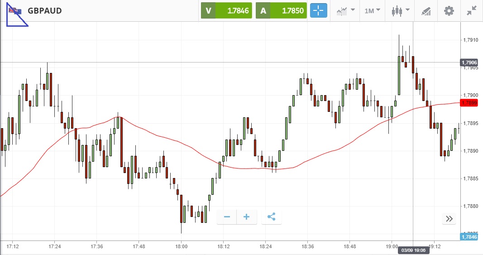Select the drawing tools pencil icon
Screen dimensions: 483x255
(x=426, y=11)
